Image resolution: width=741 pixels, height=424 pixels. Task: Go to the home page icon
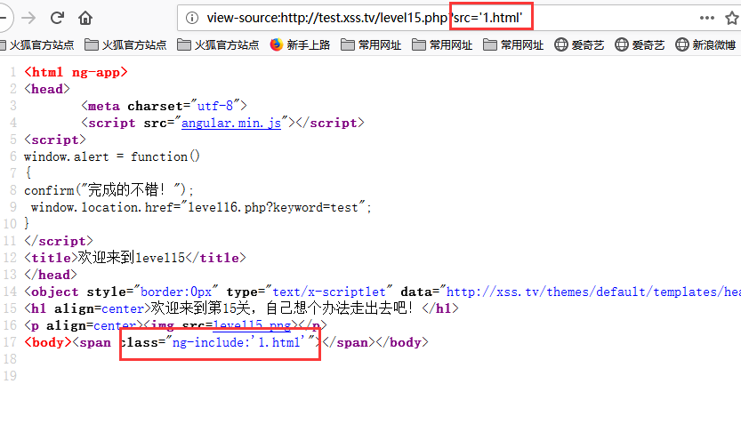point(85,18)
